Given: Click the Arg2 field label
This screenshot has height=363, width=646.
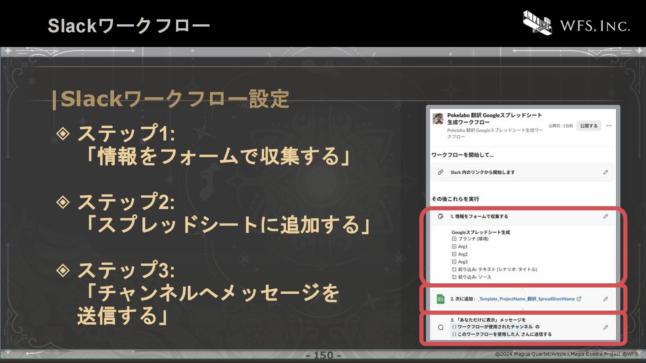Looking at the screenshot, I should coord(463,254).
